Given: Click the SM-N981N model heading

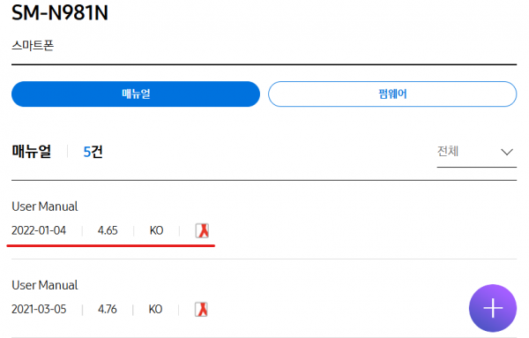Looking at the screenshot, I should point(60,13).
